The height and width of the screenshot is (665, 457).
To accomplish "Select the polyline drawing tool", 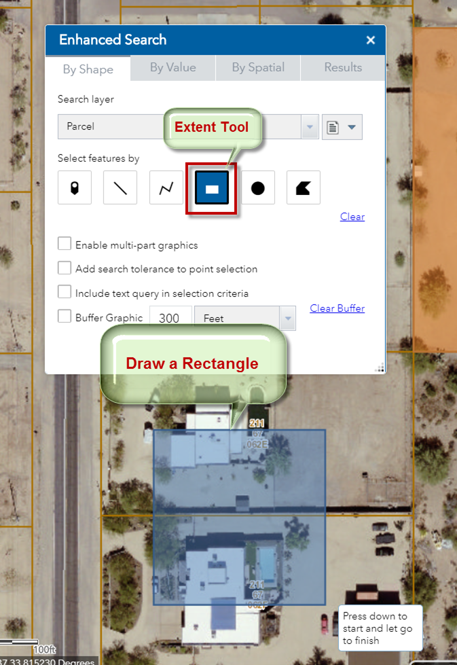I will coord(166,188).
